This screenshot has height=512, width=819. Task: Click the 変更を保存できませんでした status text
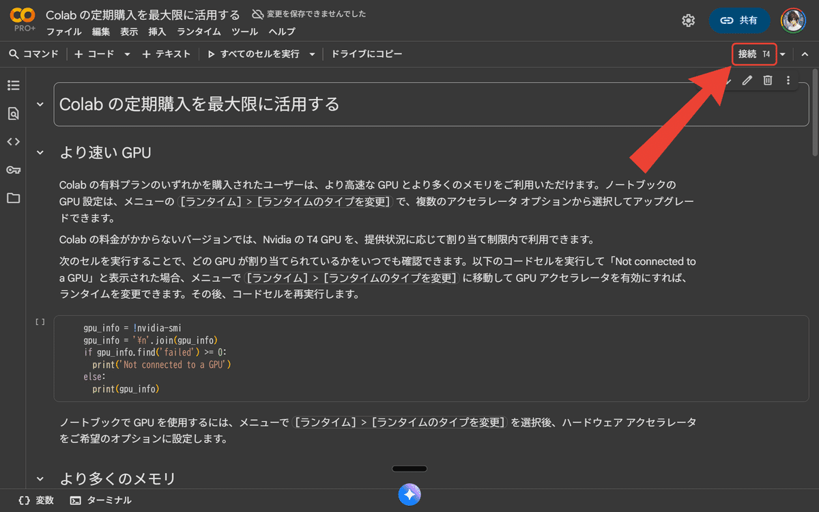coord(316,14)
